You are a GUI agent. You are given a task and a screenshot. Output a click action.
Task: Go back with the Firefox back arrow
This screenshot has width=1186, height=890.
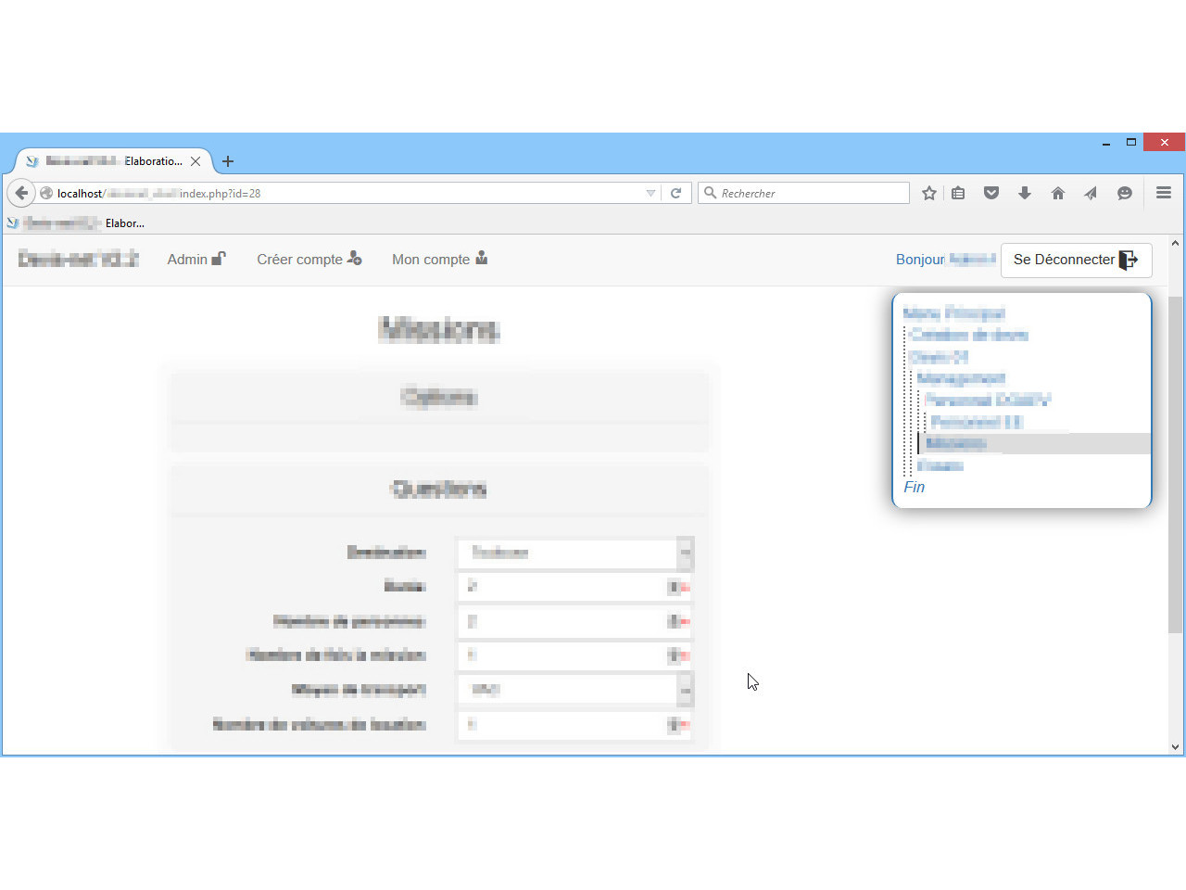(21, 193)
